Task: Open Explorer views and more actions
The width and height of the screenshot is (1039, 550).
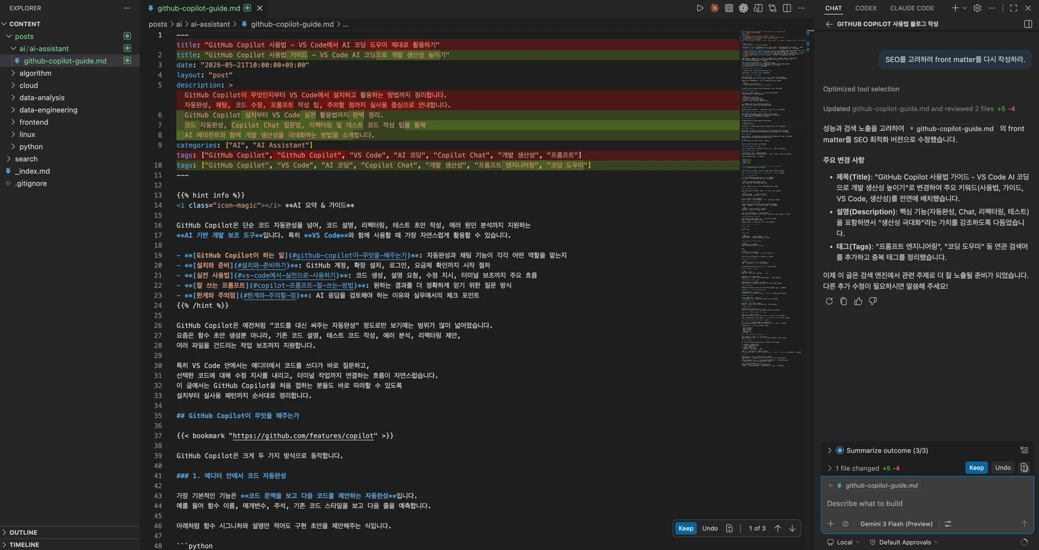Action: 127,8
